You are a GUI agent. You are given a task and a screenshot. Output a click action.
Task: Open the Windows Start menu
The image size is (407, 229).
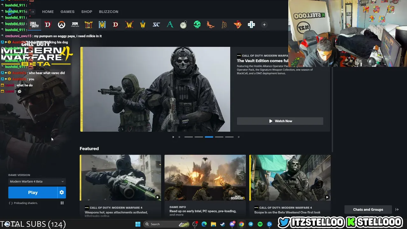138,224
